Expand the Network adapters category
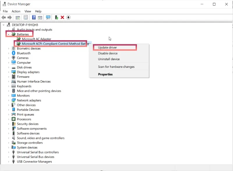 point(9,100)
